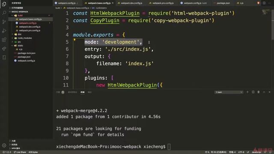Click cursor line and column indicator in status bar

[x=216, y=152]
